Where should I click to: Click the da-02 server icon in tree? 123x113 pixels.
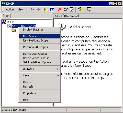click(x=9, y=26)
